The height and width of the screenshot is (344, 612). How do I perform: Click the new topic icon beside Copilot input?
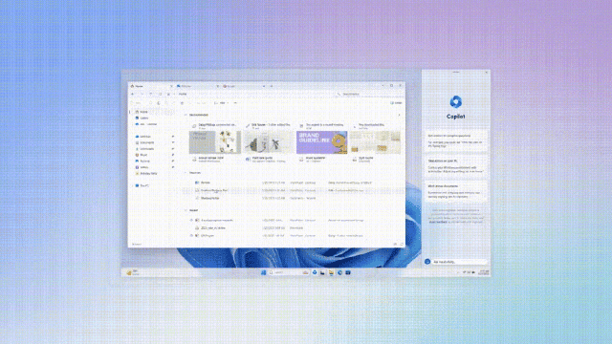pyautogui.click(x=427, y=262)
